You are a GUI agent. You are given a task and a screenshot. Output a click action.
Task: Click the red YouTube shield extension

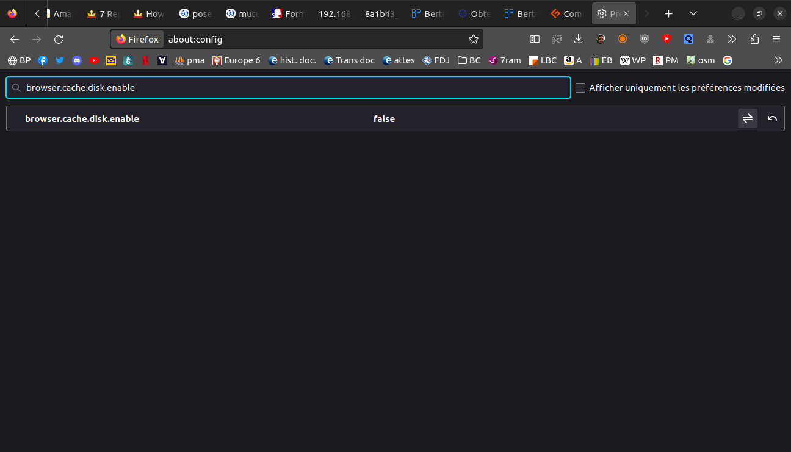[666, 39]
